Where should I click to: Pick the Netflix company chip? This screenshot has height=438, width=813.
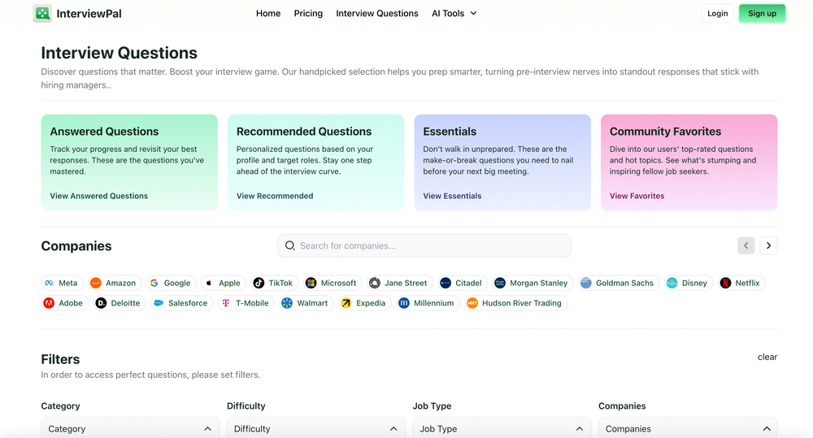click(741, 283)
